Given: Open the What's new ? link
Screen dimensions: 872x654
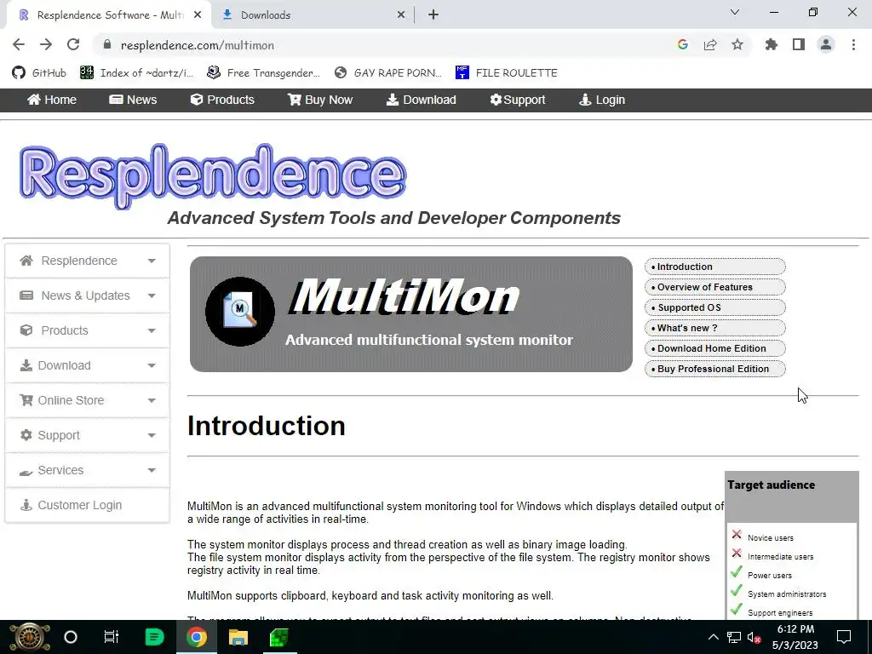Looking at the screenshot, I should pos(714,328).
